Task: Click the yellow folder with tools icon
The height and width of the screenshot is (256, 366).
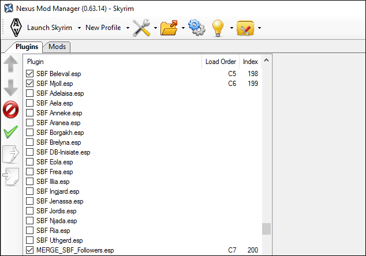Action: tap(245, 28)
